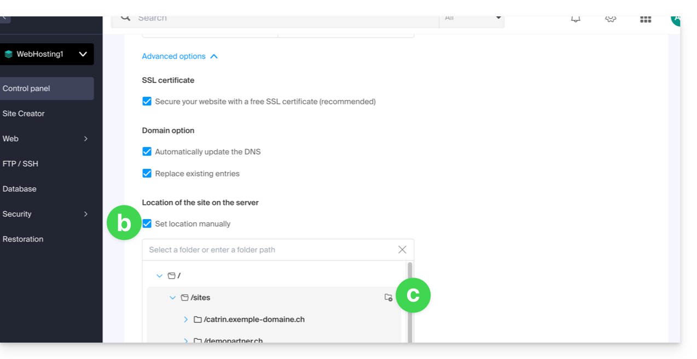Uncheck the free SSL certificate checkbox
This screenshot has height=359, width=697.
147,101
